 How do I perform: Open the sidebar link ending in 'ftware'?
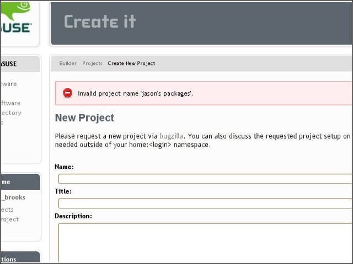pos(10,103)
